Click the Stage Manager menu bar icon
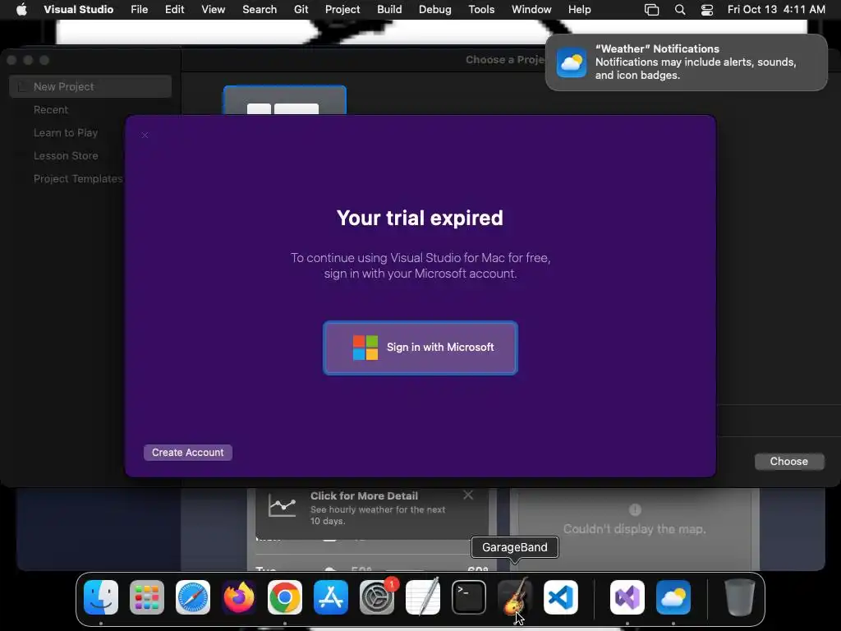This screenshot has width=841, height=631. click(651, 10)
